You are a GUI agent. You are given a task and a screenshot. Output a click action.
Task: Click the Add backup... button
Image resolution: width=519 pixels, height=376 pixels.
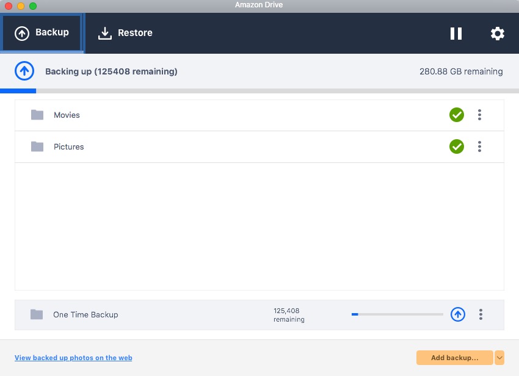tap(454, 358)
